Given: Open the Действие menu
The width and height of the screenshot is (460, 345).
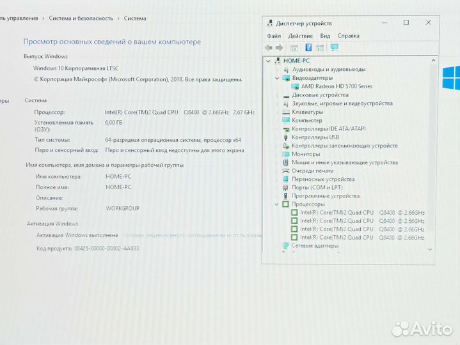Looking at the screenshot, I should tap(300, 36).
